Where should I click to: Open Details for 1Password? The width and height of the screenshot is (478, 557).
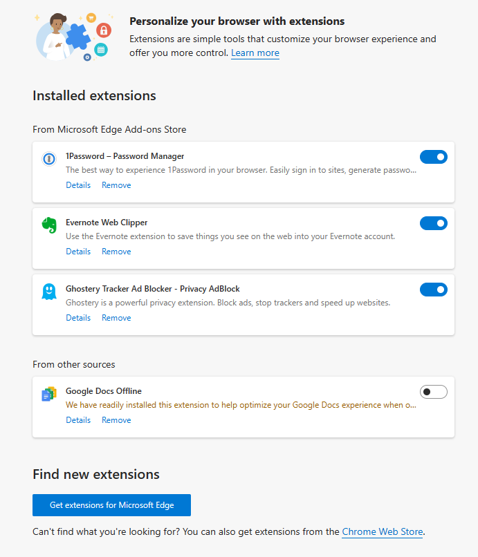point(77,185)
